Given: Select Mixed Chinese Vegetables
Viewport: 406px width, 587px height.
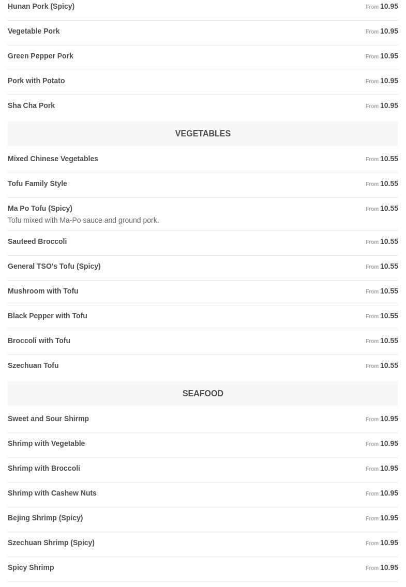Looking at the screenshot, I should pos(53,159).
